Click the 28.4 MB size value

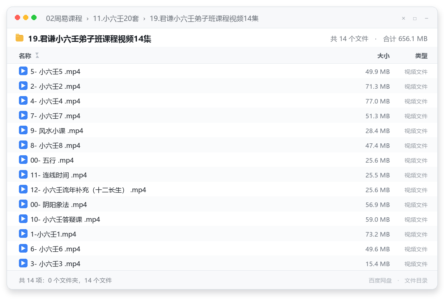coord(377,131)
